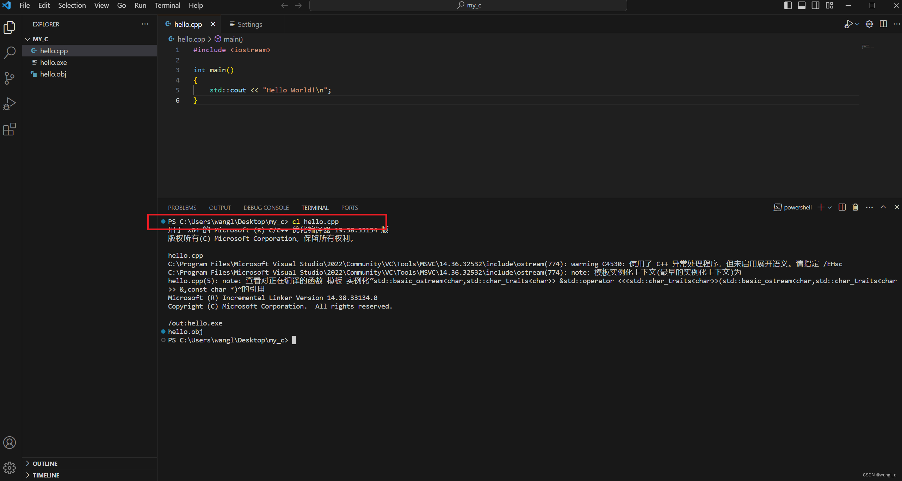Click the /out:hello.exe terminal line

tap(195, 323)
